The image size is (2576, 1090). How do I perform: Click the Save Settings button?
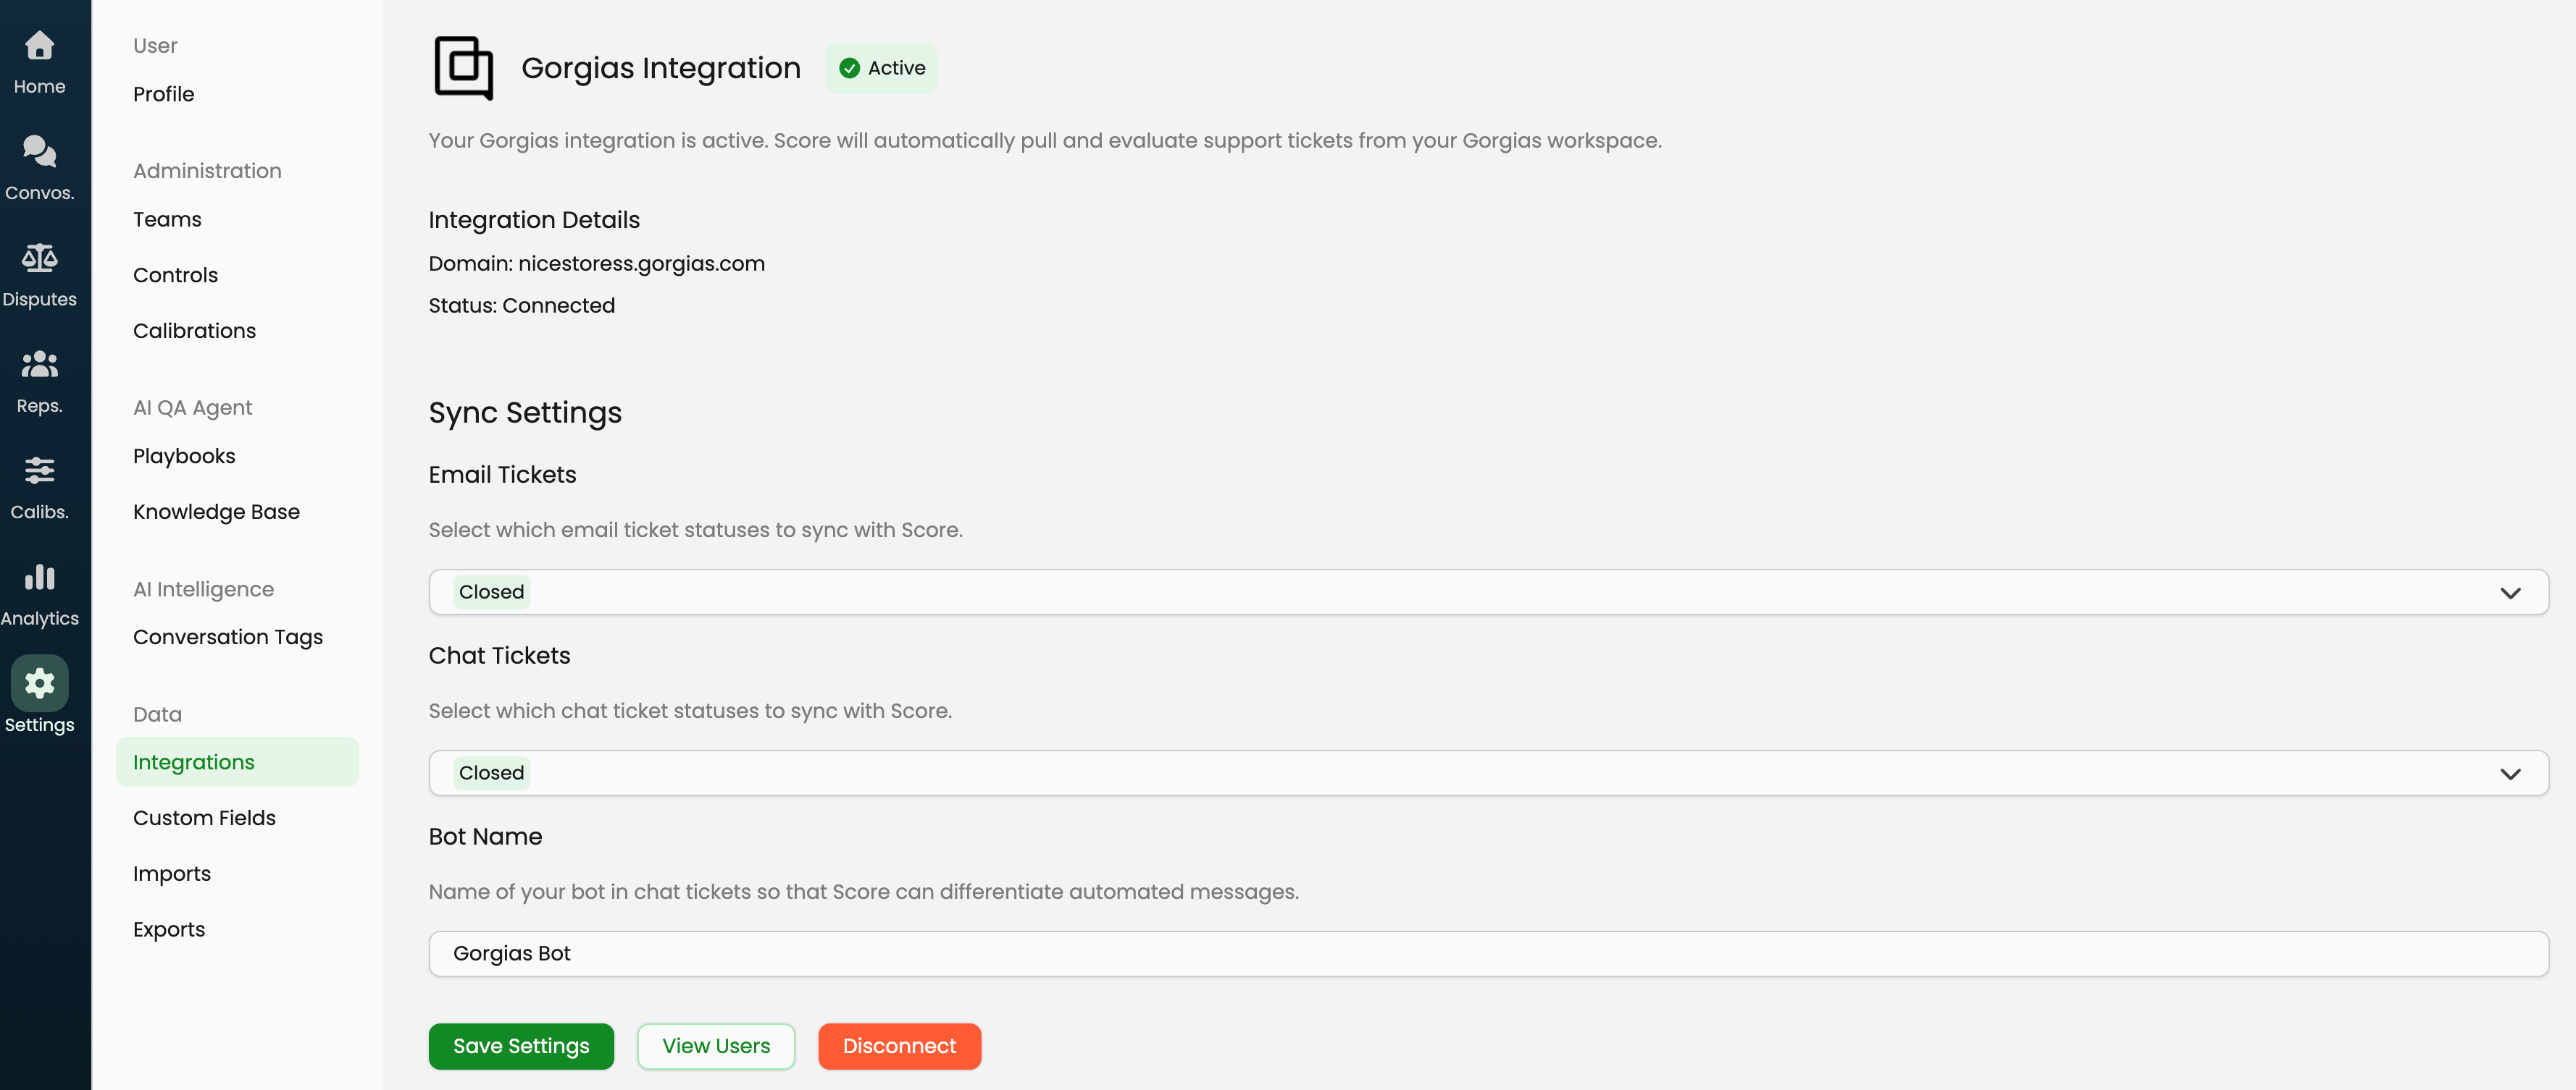click(521, 1046)
